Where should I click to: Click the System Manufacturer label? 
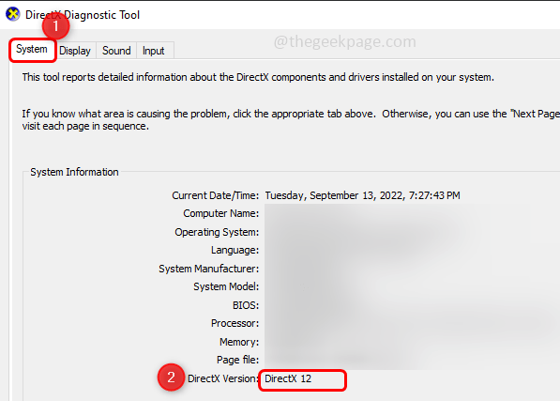[x=209, y=269]
